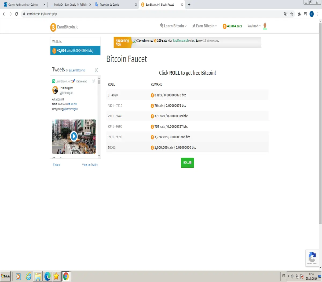This screenshot has height=282, width=322.
Task: Click the Bitcoin Faucet heading
Action: [127, 59]
